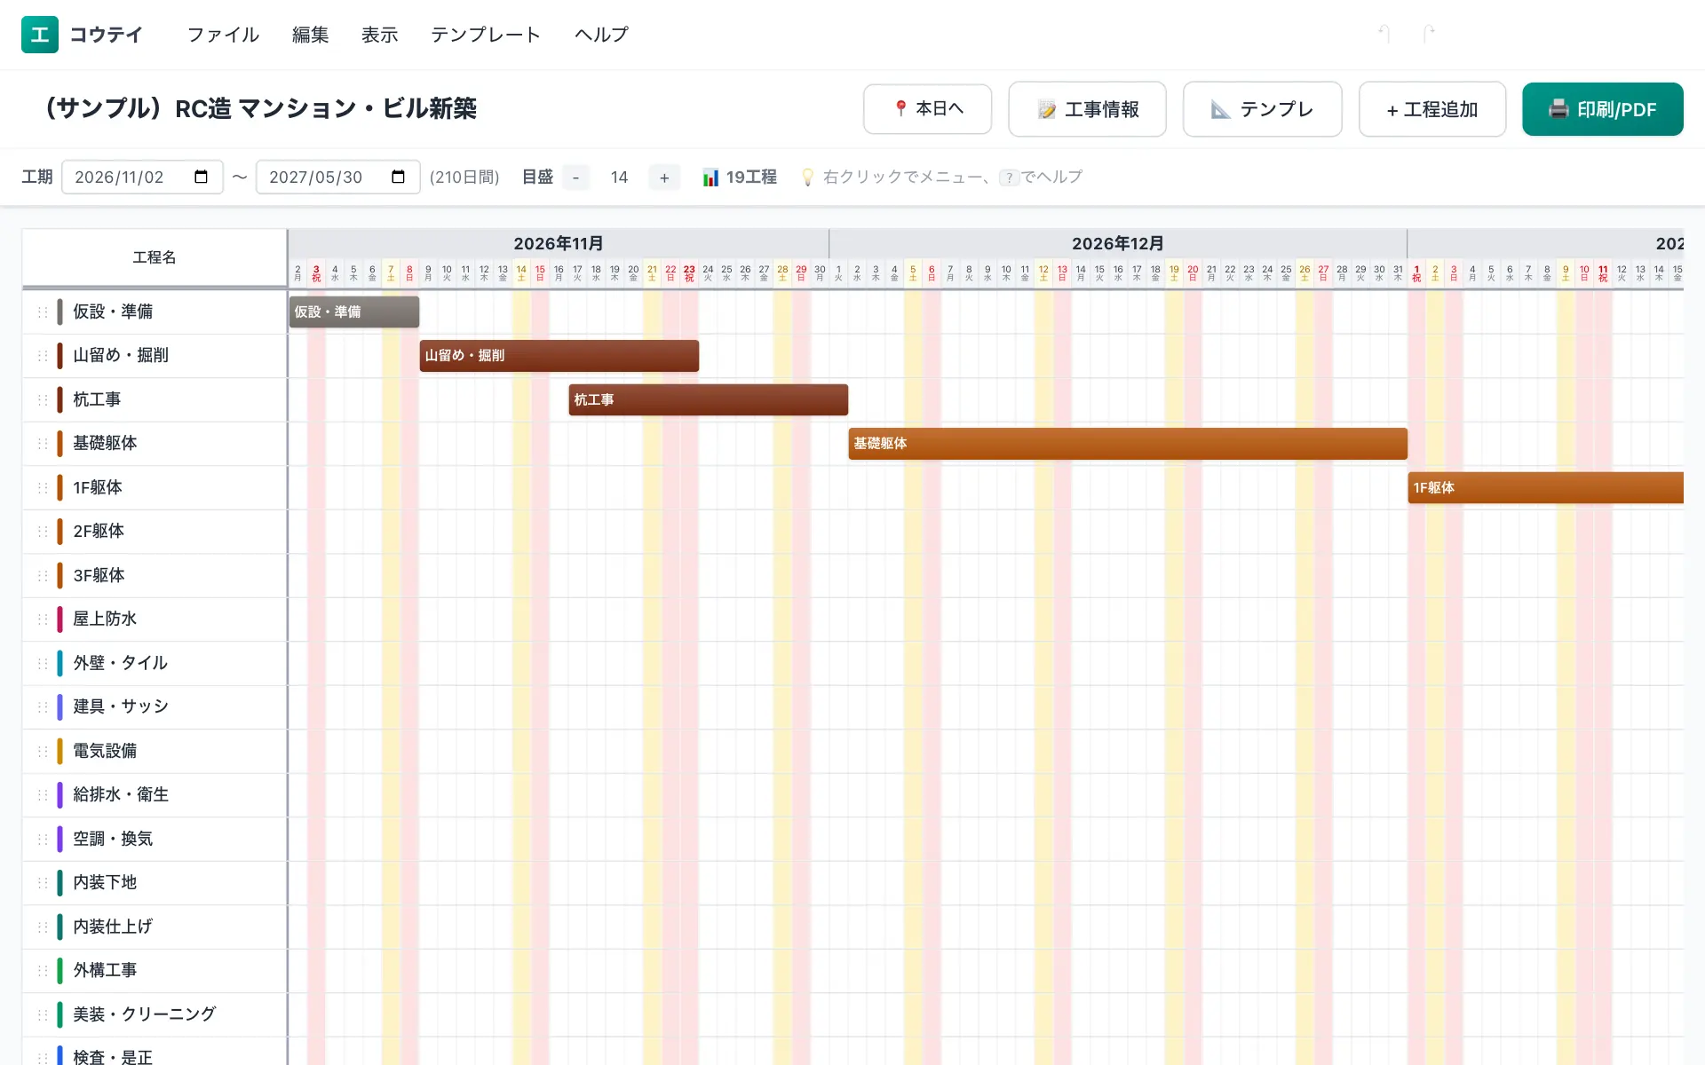
Task: Open calendar picker on start date 2026/11/02
Action: coord(201,177)
